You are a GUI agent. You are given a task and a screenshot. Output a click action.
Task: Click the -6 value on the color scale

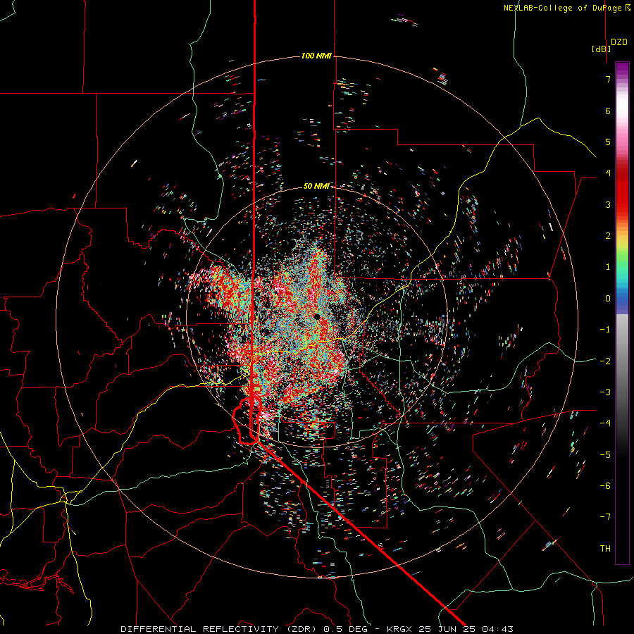tap(605, 486)
